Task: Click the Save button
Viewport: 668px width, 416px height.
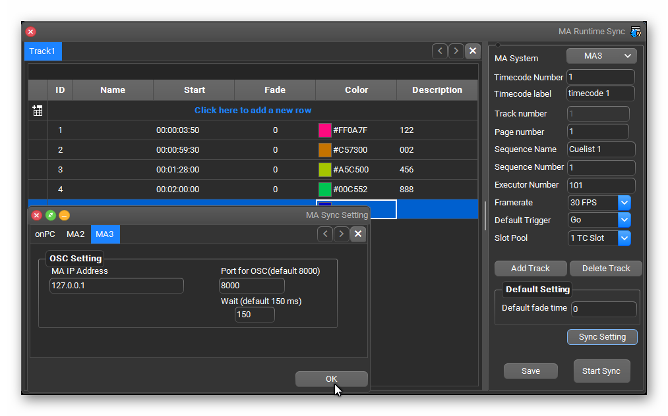Action: click(x=531, y=371)
